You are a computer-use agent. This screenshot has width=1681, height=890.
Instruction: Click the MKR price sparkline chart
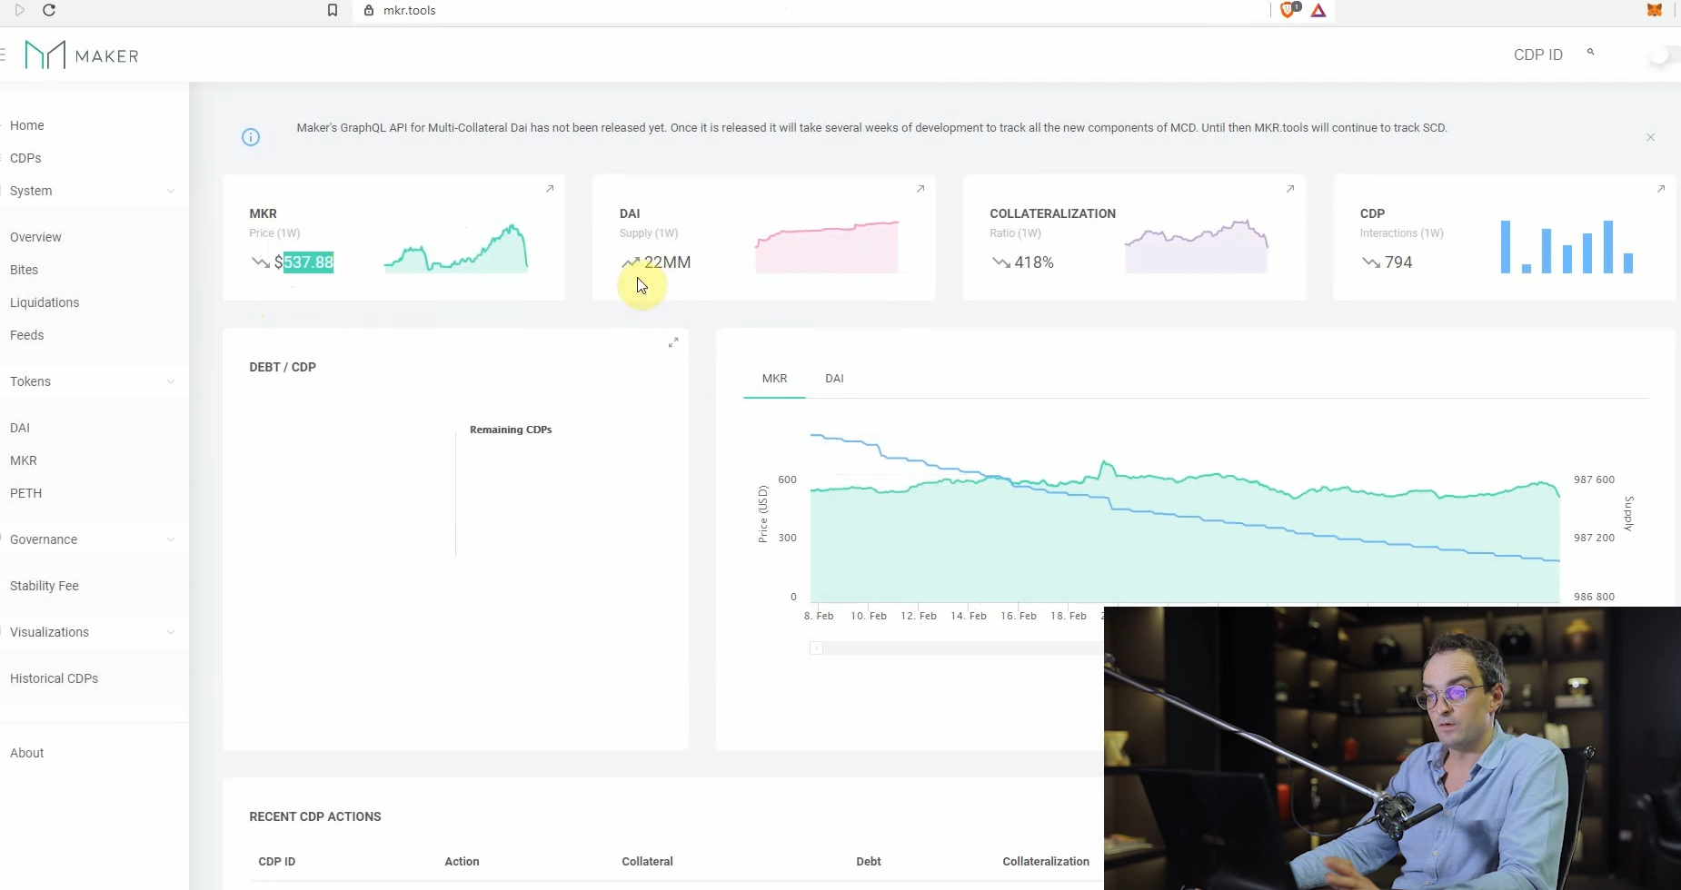[x=455, y=248]
